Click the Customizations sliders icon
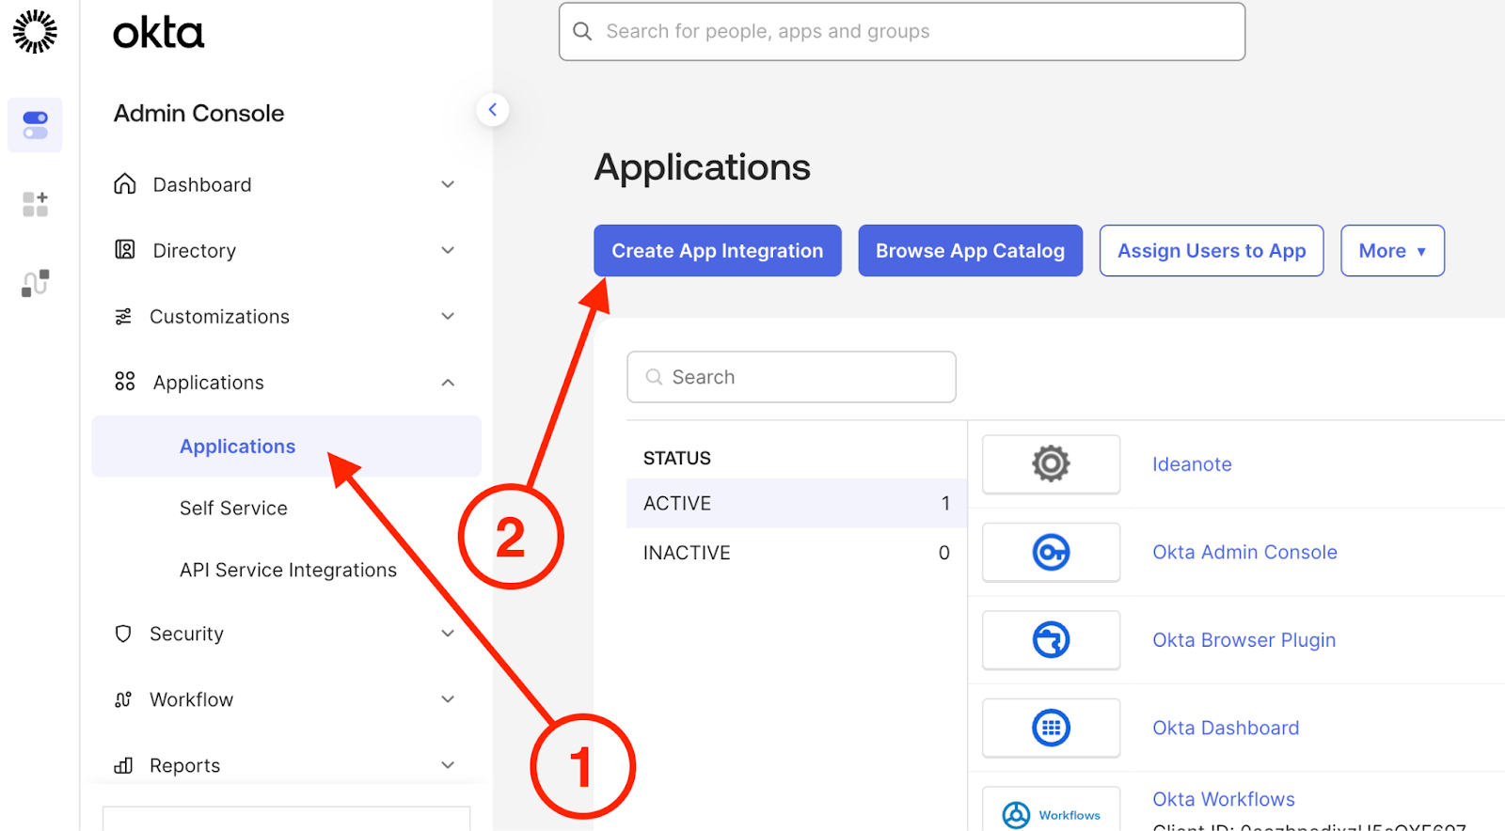1505x831 pixels. (x=123, y=316)
